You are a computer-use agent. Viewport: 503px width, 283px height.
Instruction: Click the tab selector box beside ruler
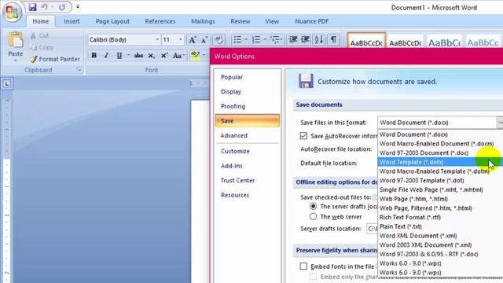click(7, 84)
